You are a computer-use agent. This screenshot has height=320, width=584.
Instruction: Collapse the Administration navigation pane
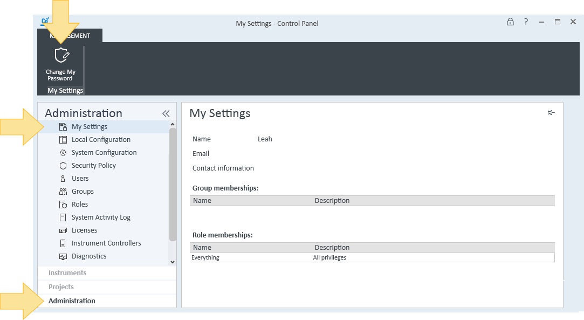(x=166, y=114)
